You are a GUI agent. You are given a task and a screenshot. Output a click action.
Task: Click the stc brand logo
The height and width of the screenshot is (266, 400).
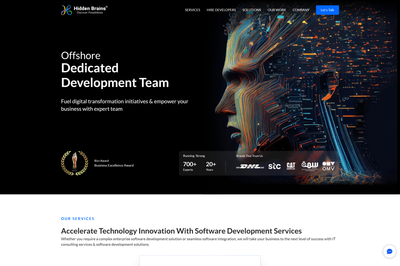(x=274, y=166)
